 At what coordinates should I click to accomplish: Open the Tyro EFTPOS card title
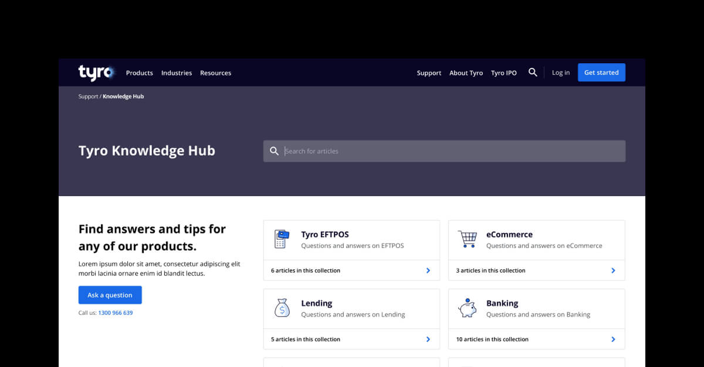point(325,234)
